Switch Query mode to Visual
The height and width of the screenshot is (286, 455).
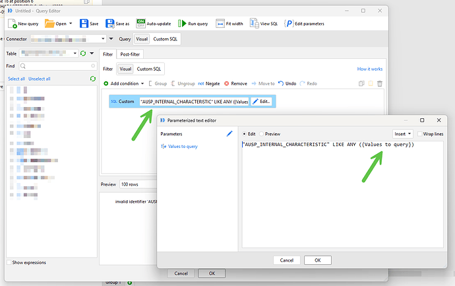142,39
